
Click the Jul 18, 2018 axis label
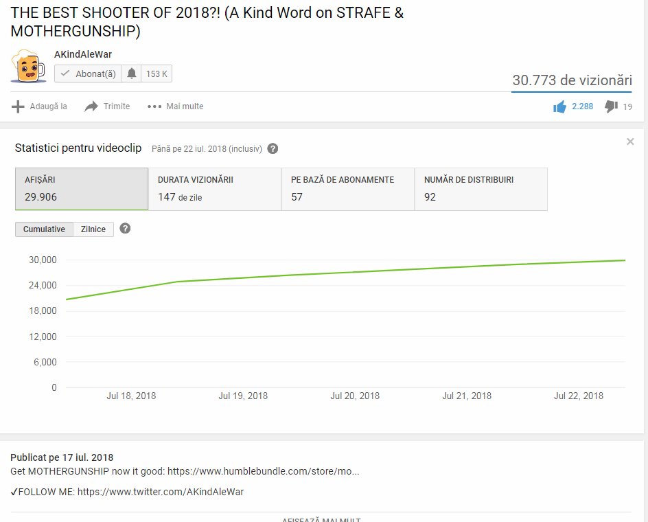pyautogui.click(x=131, y=396)
